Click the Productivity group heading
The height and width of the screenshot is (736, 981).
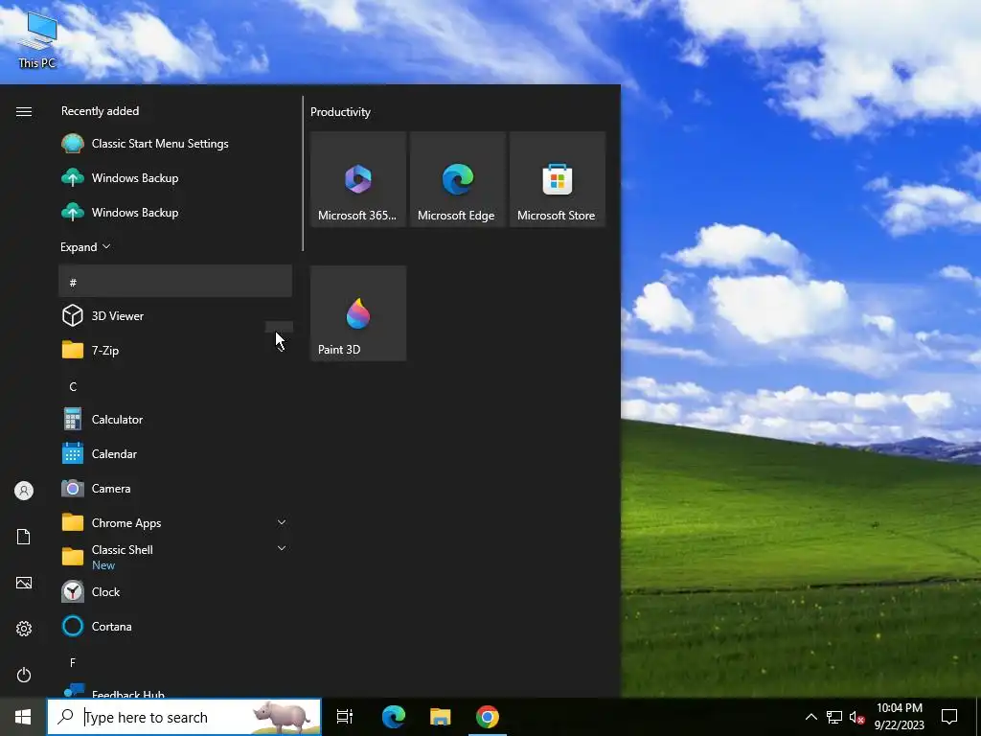[340, 112]
